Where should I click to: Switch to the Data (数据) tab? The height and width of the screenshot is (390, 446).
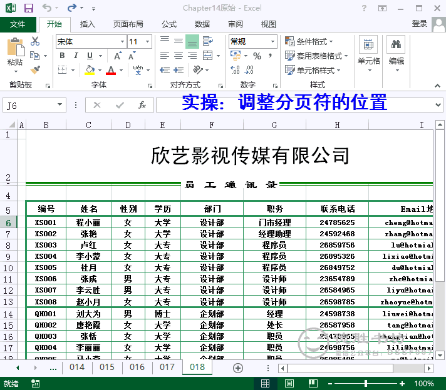click(x=202, y=24)
